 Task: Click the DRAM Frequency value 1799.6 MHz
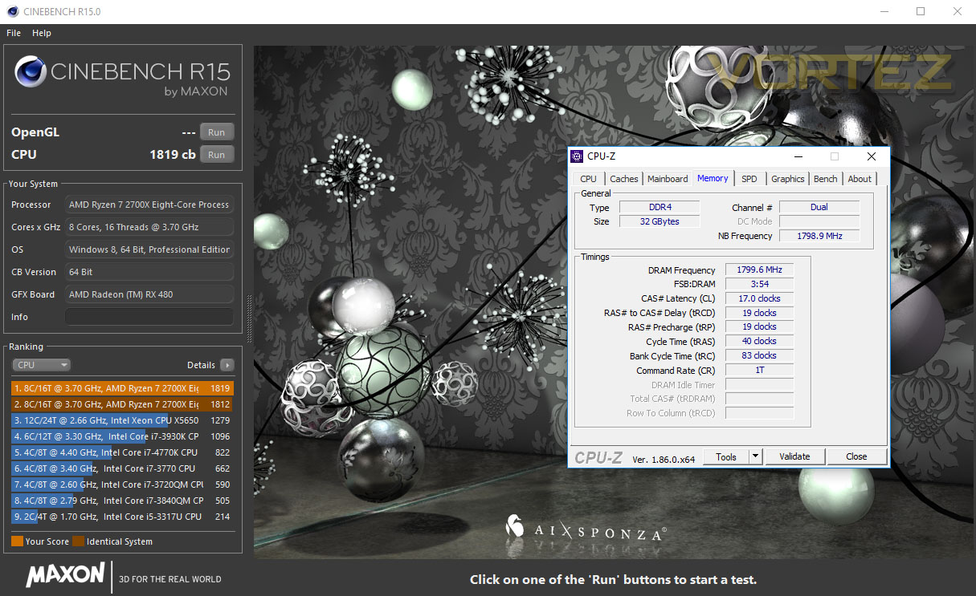[x=759, y=270]
